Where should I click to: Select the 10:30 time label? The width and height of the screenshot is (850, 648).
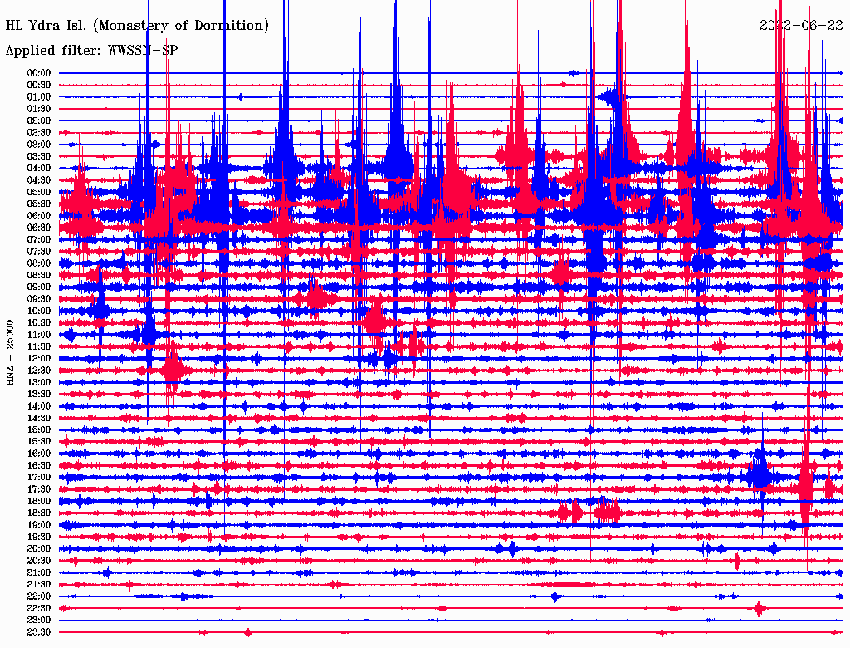(x=39, y=323)
